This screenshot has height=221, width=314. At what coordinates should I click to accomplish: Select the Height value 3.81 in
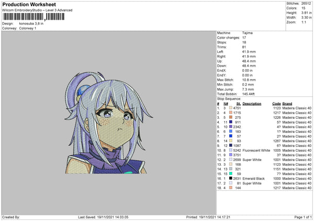[306, 13]
